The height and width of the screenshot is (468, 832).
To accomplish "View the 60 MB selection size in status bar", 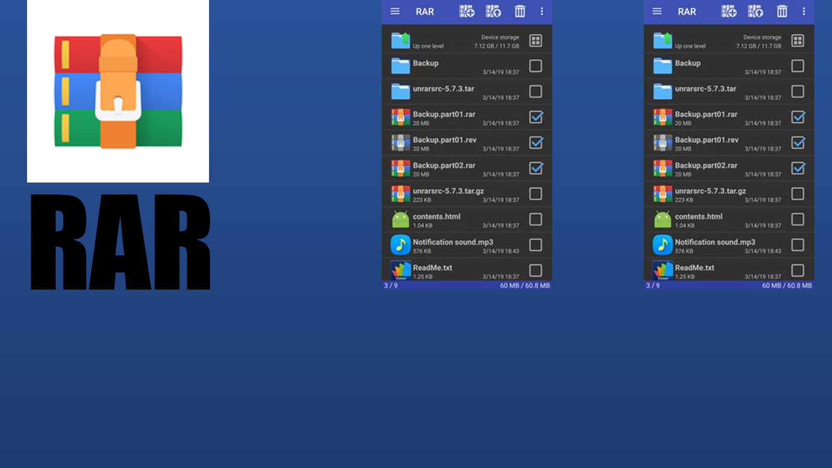I will click(x=524, y=285).
